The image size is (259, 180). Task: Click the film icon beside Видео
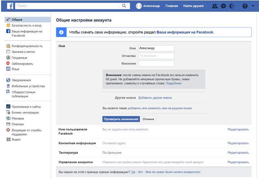point(8,139)
